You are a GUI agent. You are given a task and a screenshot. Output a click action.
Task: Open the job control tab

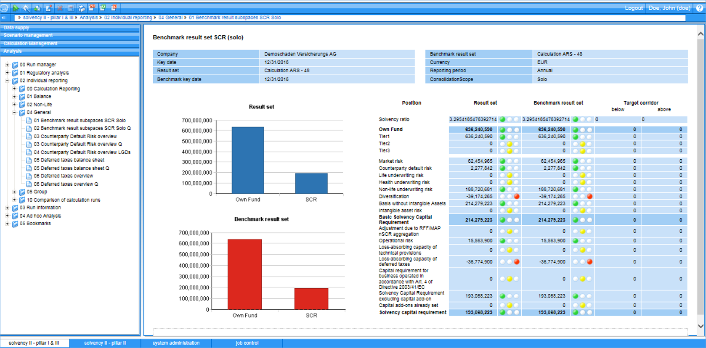click(247, 343)
